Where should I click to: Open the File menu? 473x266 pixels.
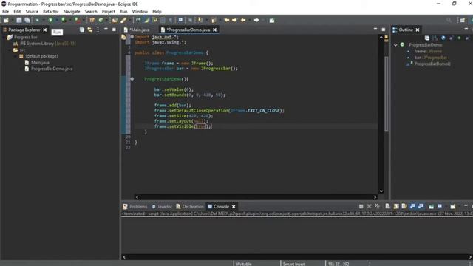pos(5,12)
